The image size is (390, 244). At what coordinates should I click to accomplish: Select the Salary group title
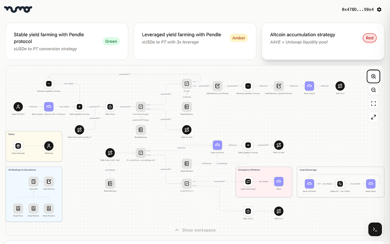(11, 134)
